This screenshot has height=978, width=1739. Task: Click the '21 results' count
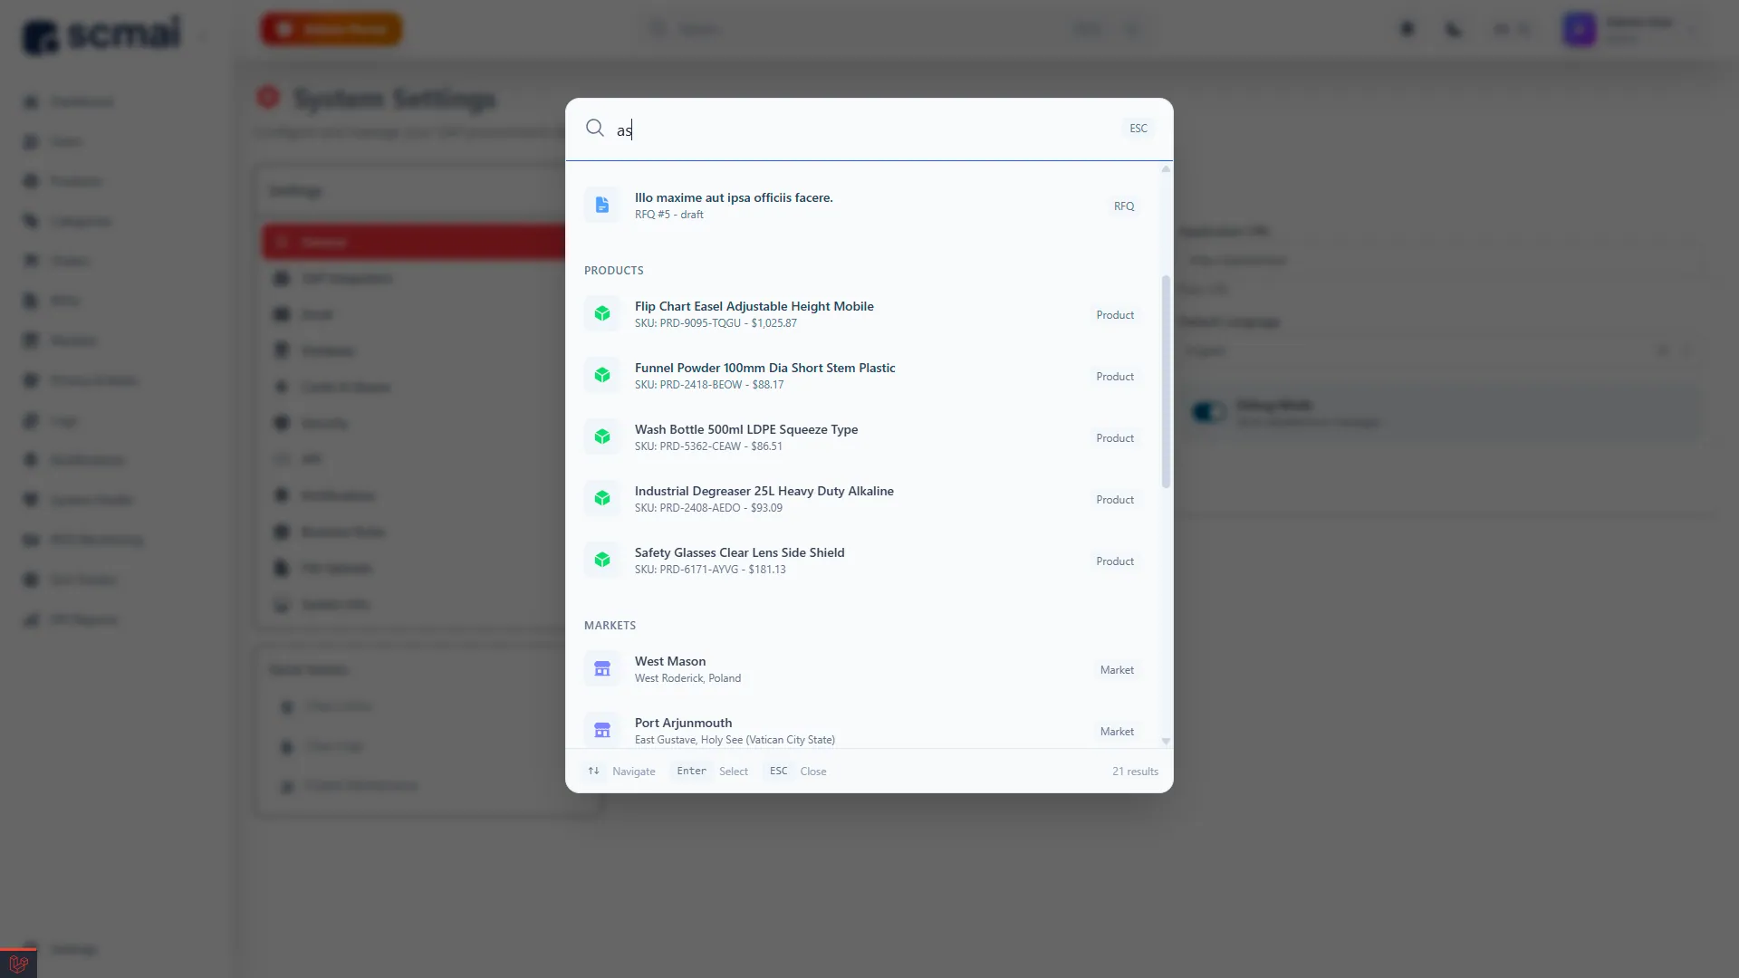point(1135,772)
